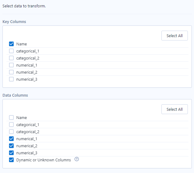Check Name in Data Columns
194x173 pixels.
coord(11,117)
